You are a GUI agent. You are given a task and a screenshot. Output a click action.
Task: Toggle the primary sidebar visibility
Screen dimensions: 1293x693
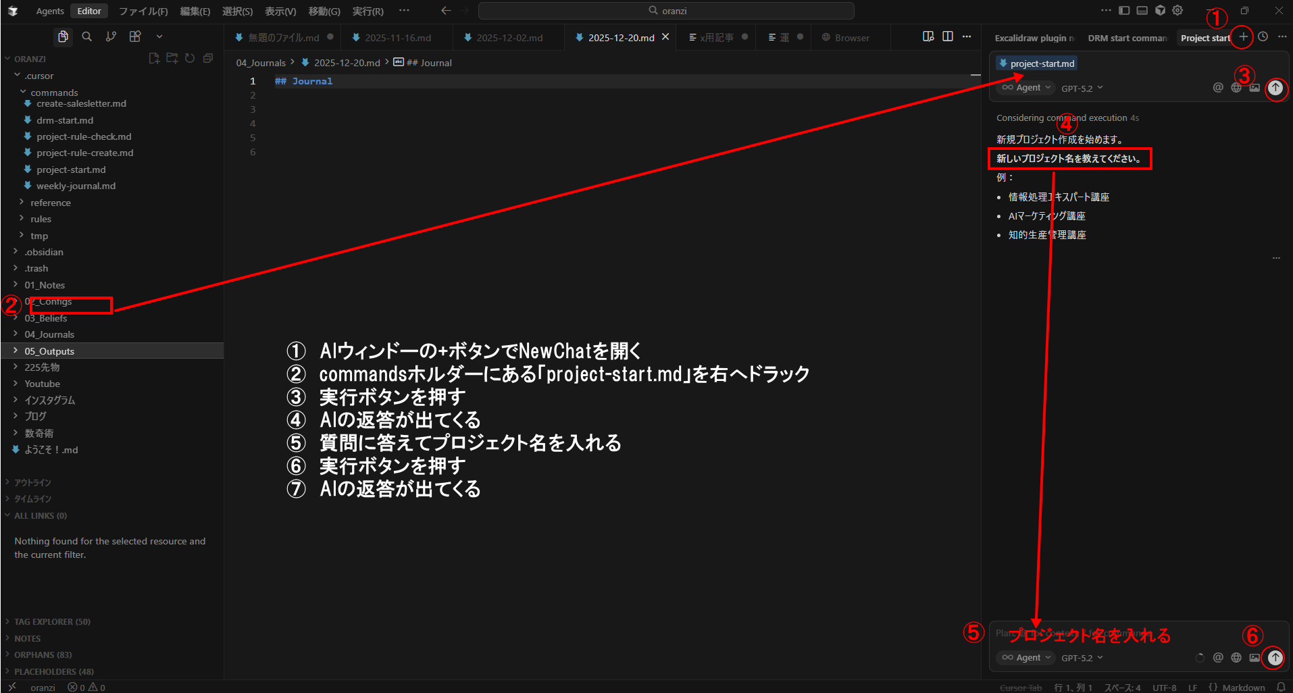[x=1124, y=11]
